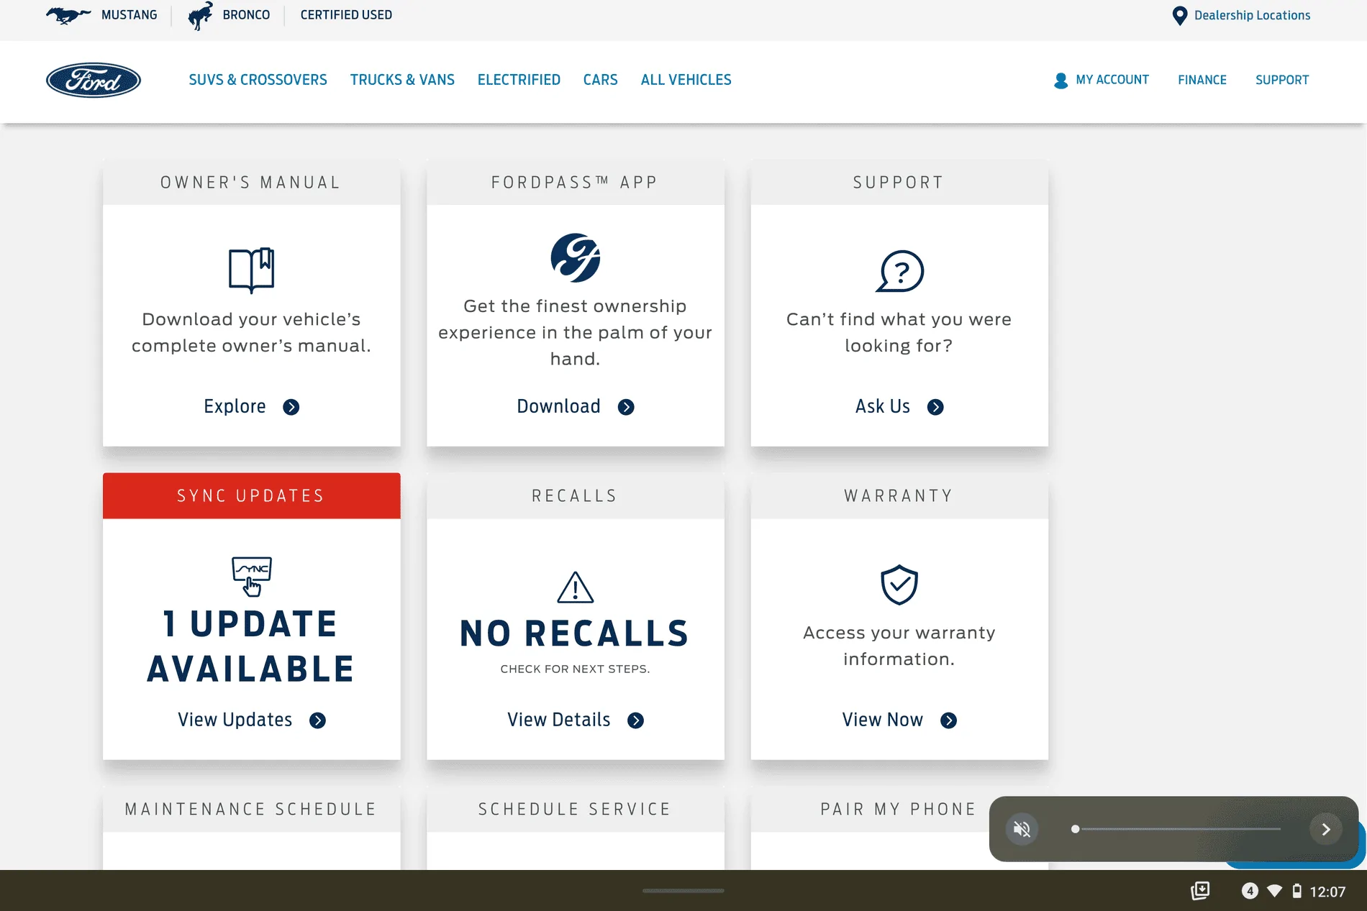Image resolution: width=1367 pixels, height=911 pixels.
Task: Open the All Vehicles menu
Action: click(x=686, y=80)
